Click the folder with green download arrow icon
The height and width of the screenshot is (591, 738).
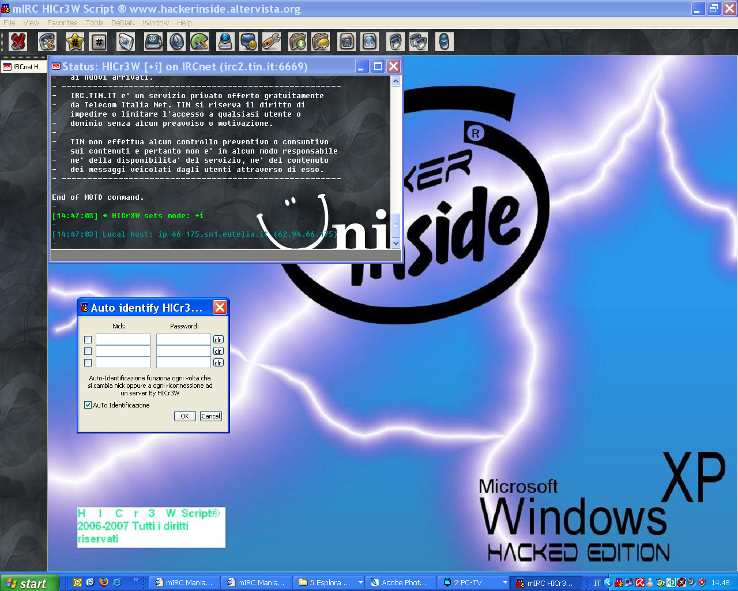[x=298, y=42]
